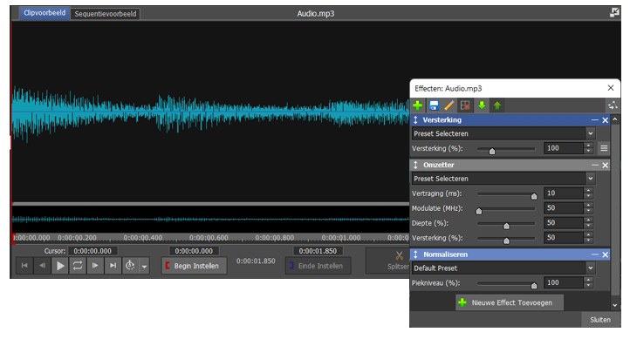
Task: Save effect chain with floppy disk icon
Action: (x=434, y=105)
